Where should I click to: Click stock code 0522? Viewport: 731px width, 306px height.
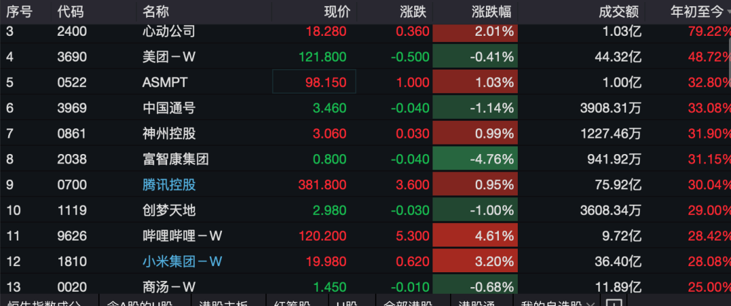coord(72,82)
